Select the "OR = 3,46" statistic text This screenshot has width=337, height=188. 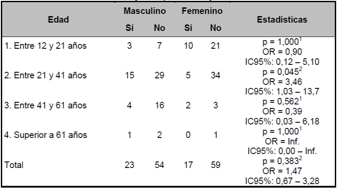click(x=282, y=81)
